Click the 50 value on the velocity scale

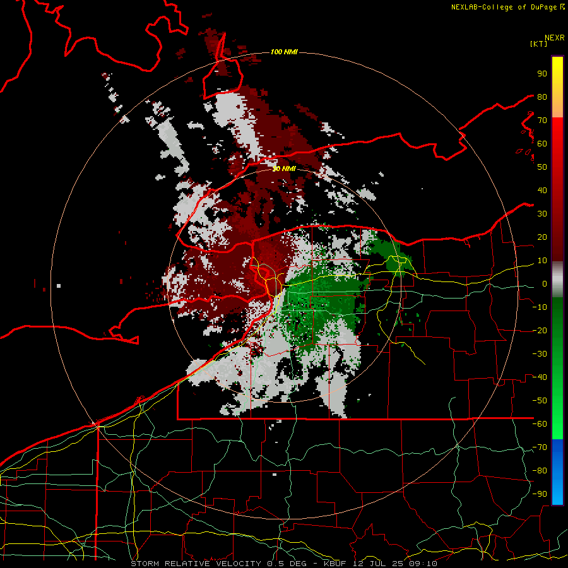(542, 167)
